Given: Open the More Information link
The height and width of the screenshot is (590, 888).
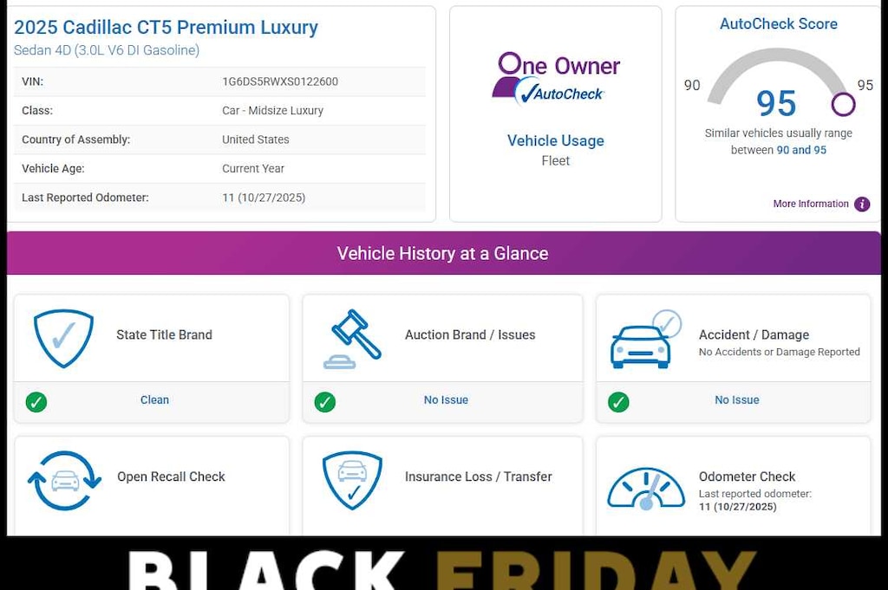Looking at the screenshot, I should click(811, 204).
